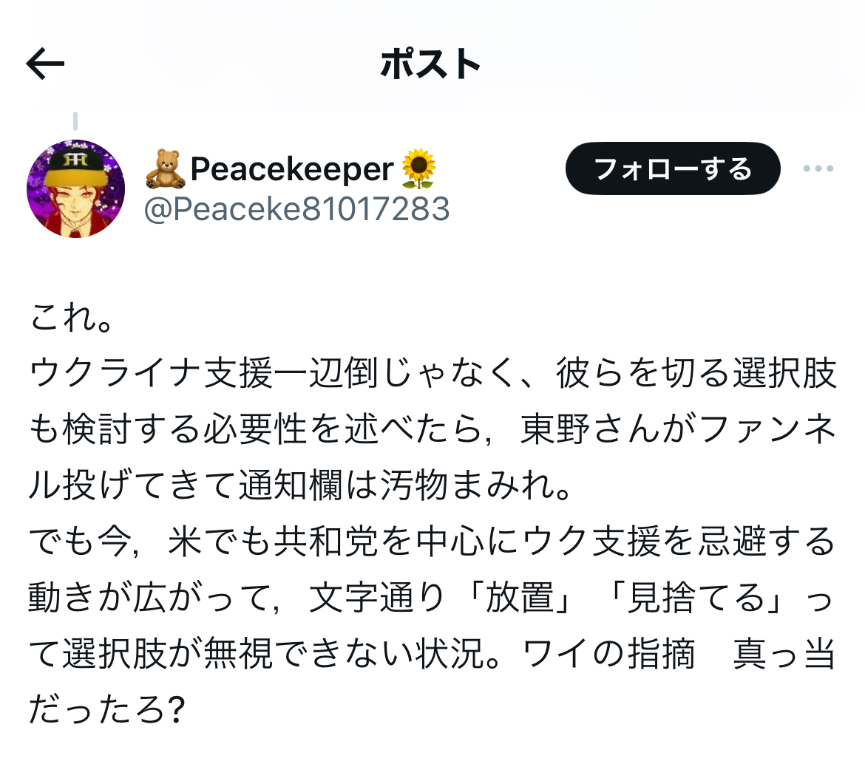Tap the ポスト header title
865x761 pixels.
[x=432, y=65]
